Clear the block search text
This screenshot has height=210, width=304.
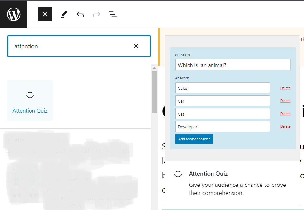pyautogui.click(x=136, y=46)
